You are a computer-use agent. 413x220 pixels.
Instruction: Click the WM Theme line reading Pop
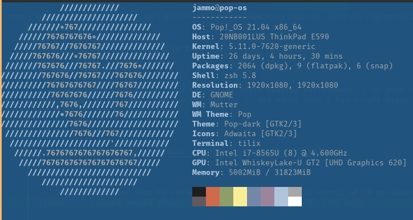(222, 115)
